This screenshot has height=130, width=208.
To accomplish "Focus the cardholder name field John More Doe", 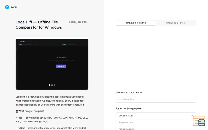I will (x=156, y=99).
